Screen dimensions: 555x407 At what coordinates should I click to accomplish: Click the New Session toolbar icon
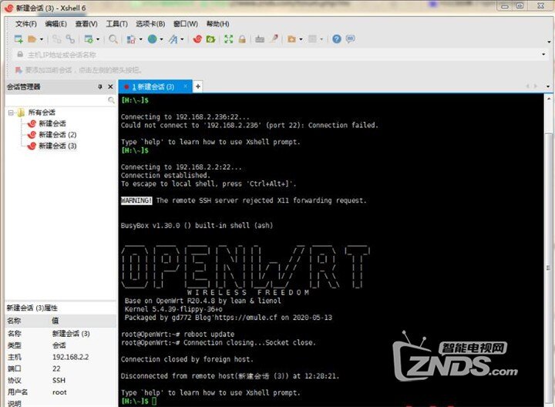(x=18, y=39)
